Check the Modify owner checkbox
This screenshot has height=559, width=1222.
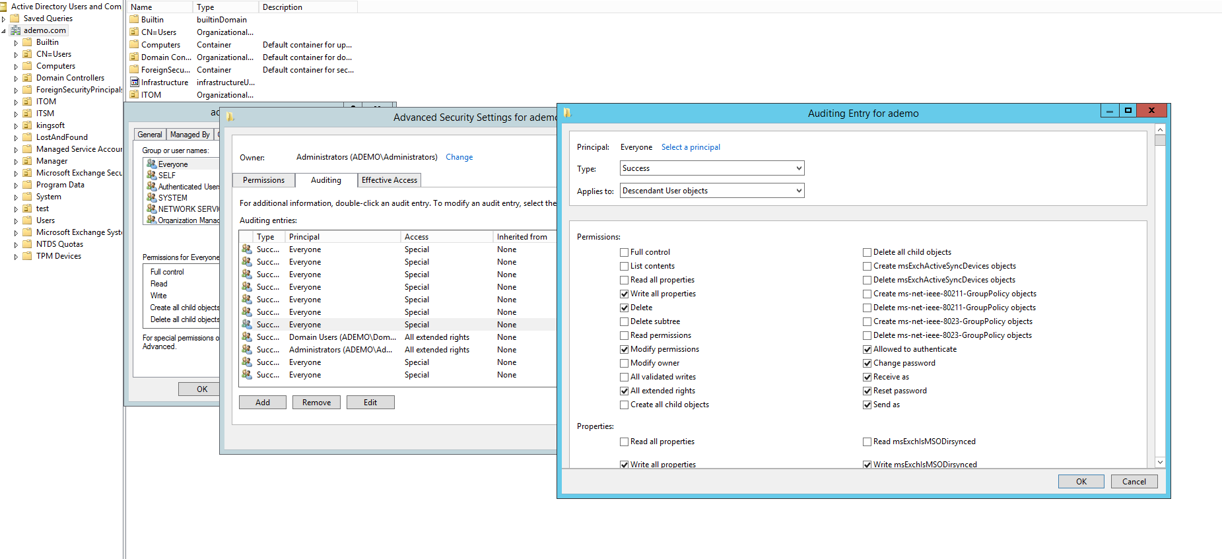coord(625,363)
